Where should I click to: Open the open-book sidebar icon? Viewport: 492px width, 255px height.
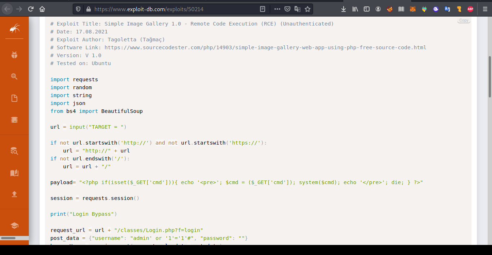click(x=14, y=173)
